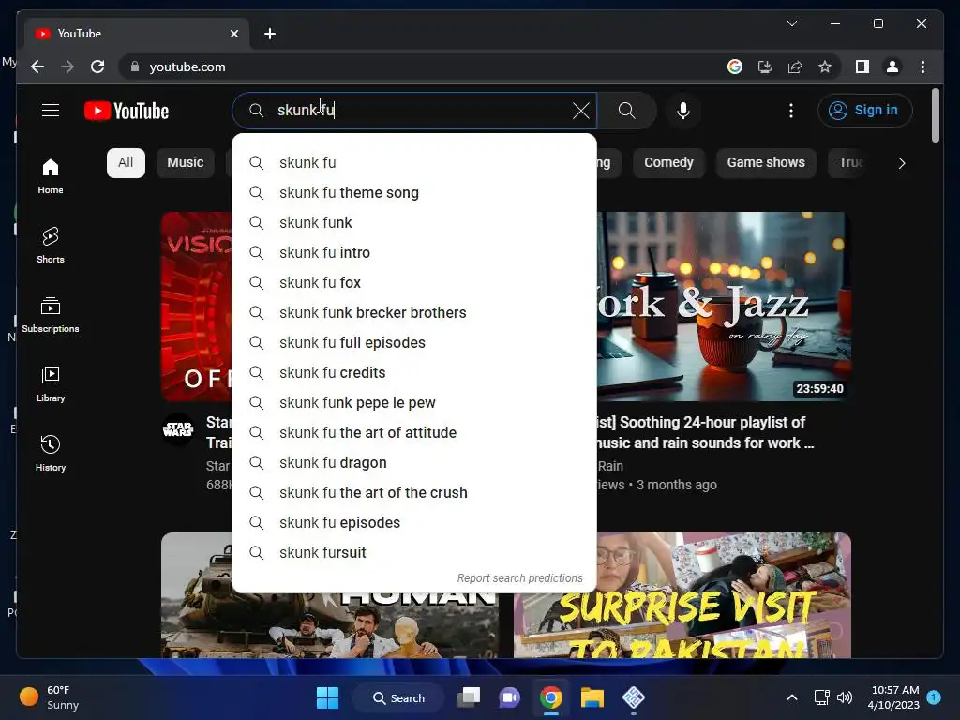
Task: Open the weather widget showing 60°F Sunny
Action: [x=51, y=697]
